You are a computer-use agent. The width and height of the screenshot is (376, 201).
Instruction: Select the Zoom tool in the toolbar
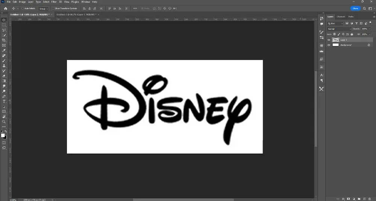tap(4, 122)
